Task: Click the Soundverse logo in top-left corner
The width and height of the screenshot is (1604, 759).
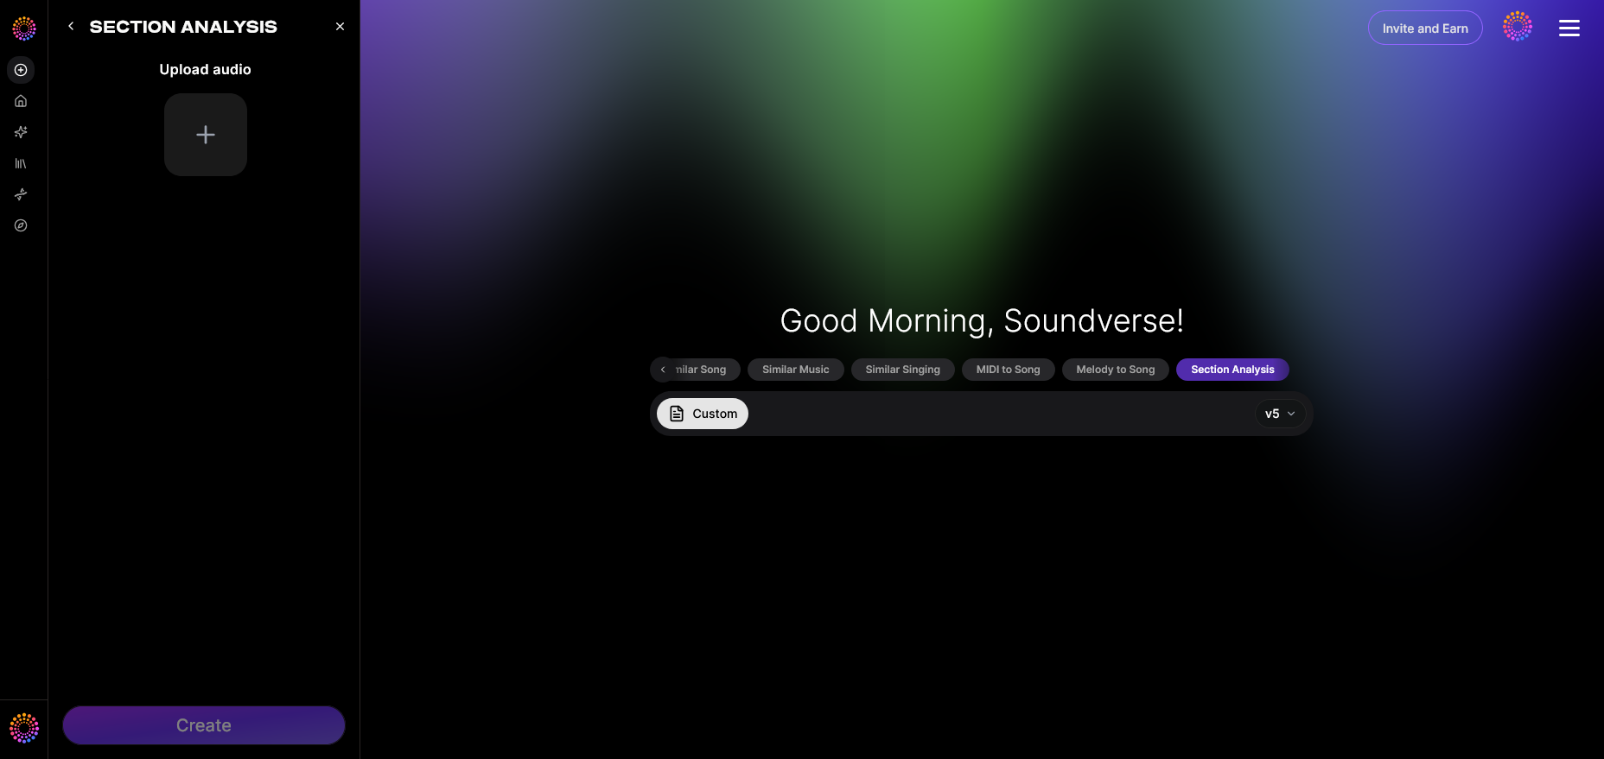Action: pos(24,28)
